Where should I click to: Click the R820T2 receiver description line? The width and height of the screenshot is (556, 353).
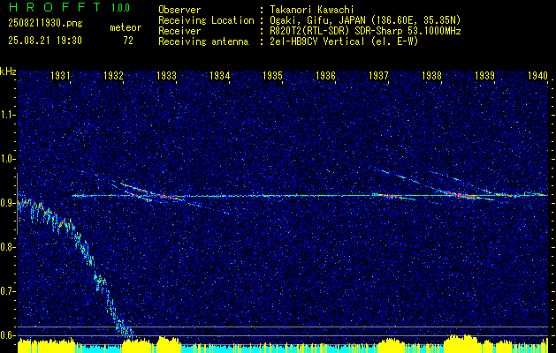[x=365, y=31]
